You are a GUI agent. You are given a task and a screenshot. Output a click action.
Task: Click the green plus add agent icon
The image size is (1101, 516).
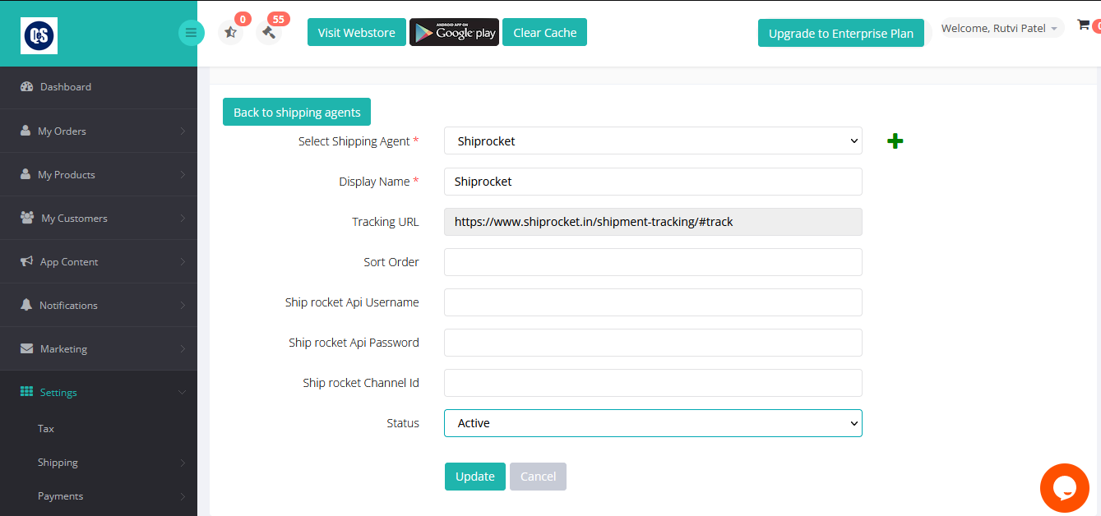coord(895,141)
